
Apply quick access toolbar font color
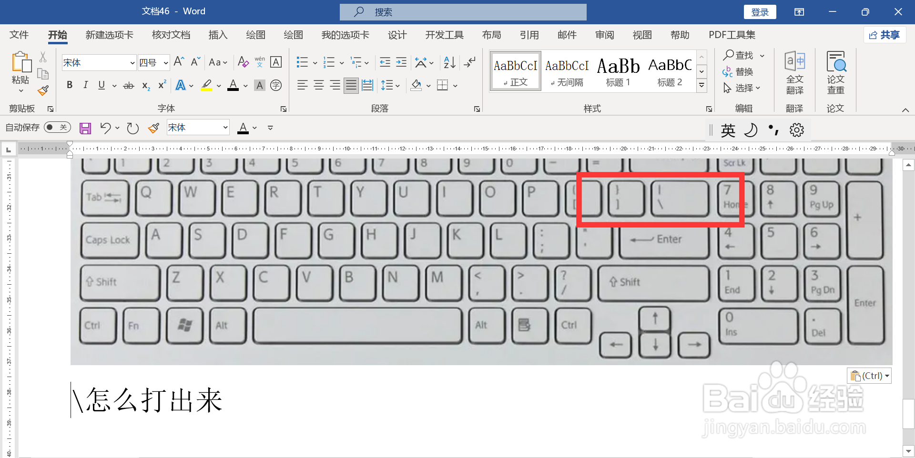coord(243,128)
